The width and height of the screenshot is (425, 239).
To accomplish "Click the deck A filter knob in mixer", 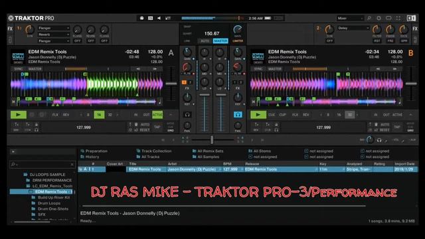I will [x=187, y=67].
